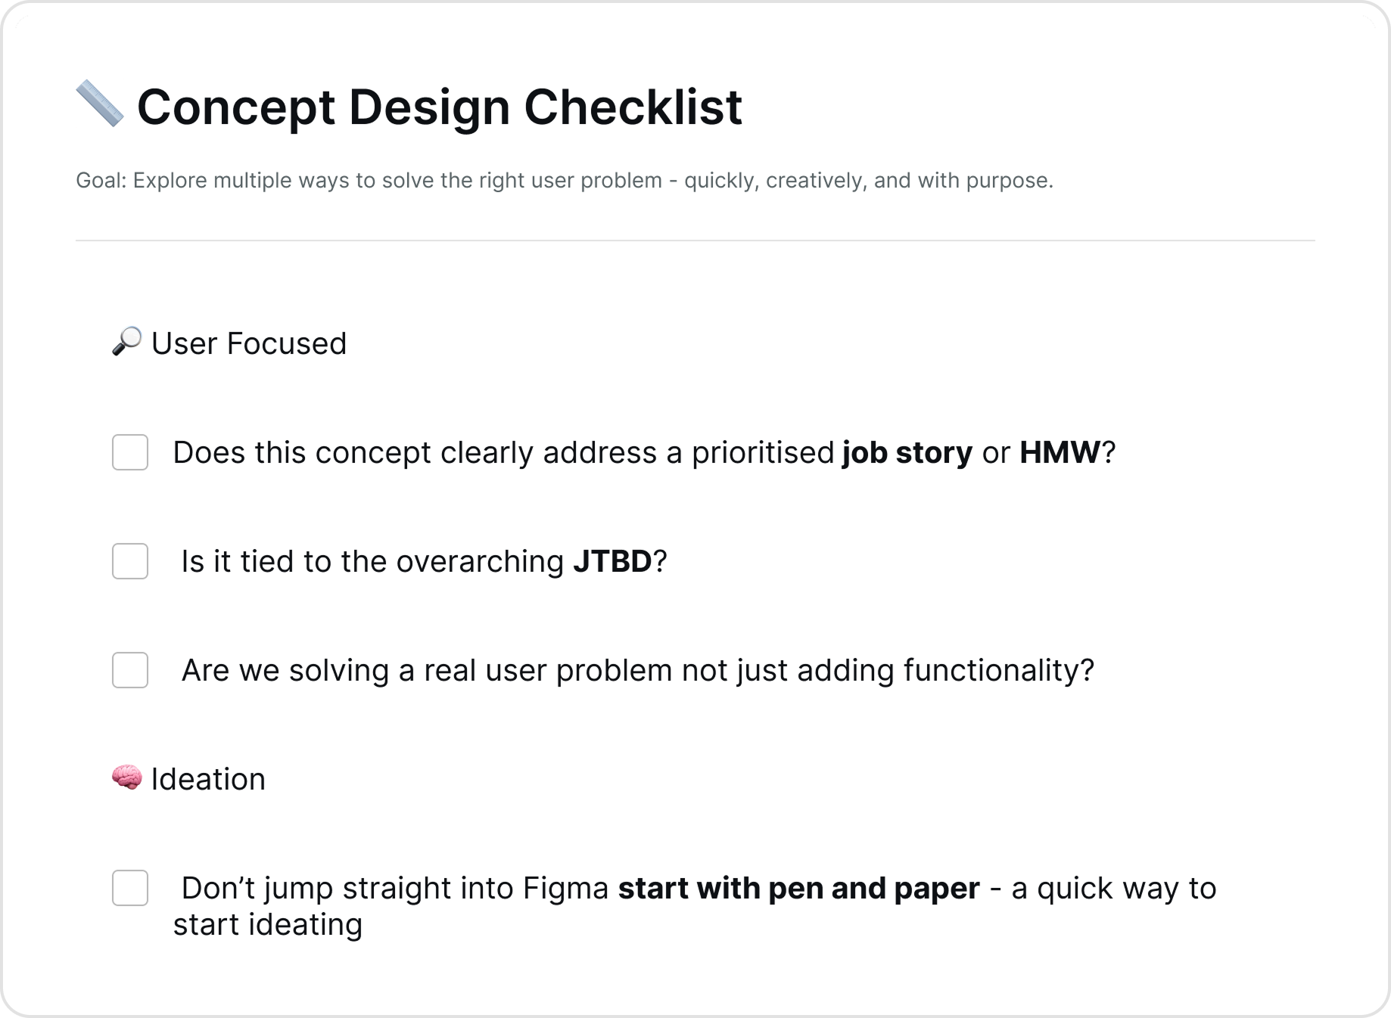This screenshot has height=1018, width=1391.
Task: Check the job story or HMW checkbox
Action: click(130, 452)
